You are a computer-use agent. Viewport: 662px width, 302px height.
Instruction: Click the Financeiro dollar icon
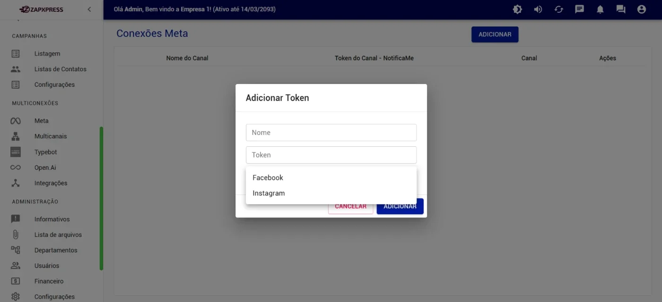coord(16,281)
